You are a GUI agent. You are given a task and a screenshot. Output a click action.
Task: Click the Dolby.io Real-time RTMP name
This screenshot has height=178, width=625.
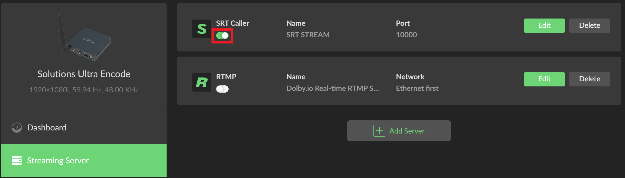coord(332,88)
